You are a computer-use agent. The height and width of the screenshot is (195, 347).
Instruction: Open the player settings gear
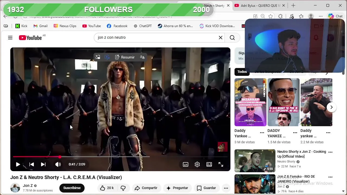coord(197,164)
